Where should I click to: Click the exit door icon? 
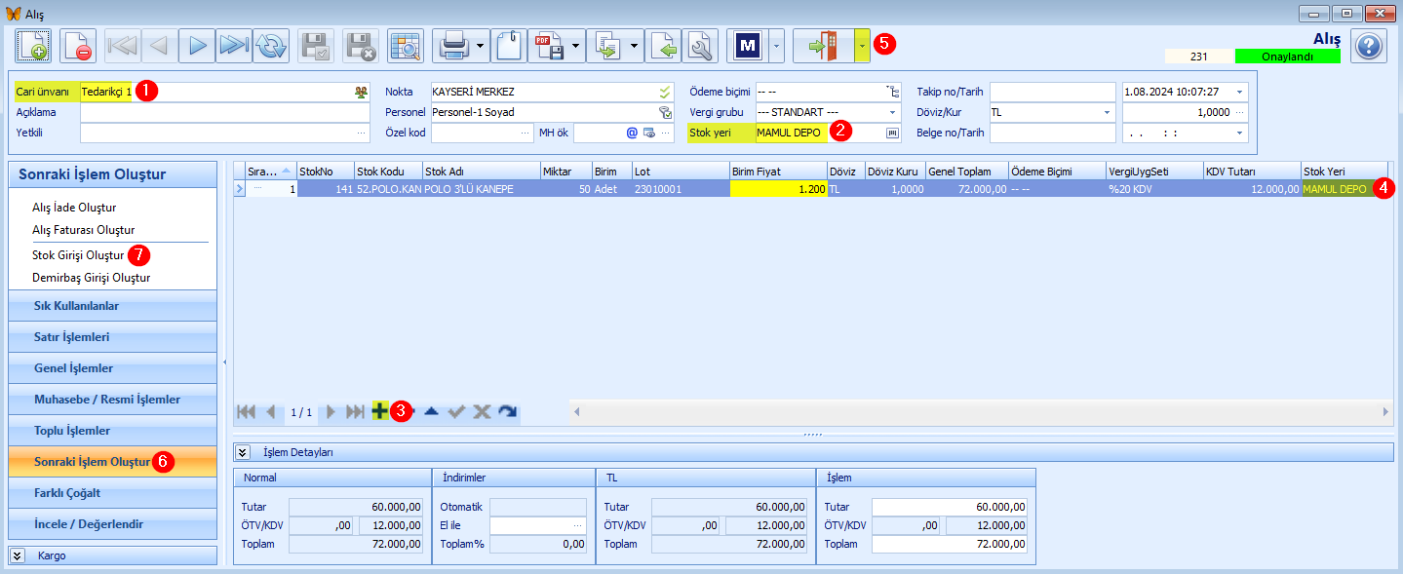coord(823,46)
